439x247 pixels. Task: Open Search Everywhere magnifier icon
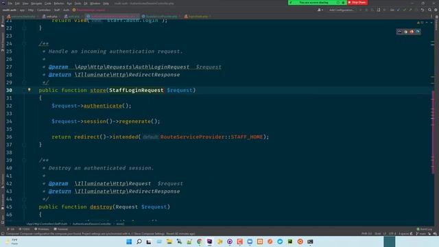(430, 10)
